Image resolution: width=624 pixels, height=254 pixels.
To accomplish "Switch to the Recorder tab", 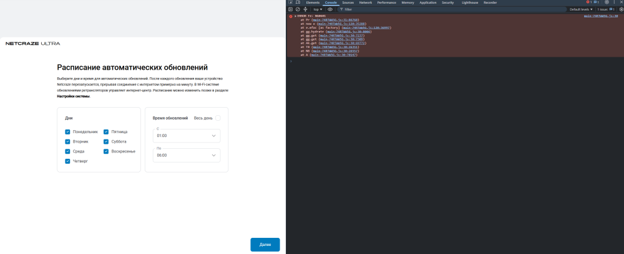I will [490, 2].
